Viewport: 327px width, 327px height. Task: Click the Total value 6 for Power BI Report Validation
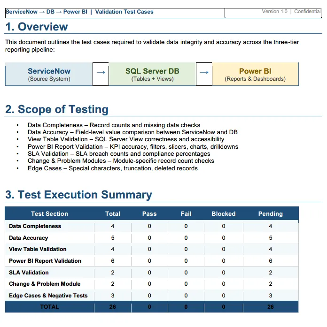click(x=113, y=261)
